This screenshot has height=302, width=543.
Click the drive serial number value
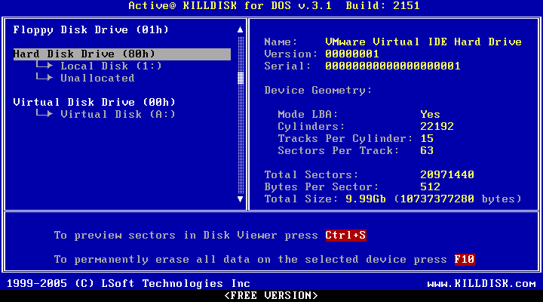tap(392, 66)
